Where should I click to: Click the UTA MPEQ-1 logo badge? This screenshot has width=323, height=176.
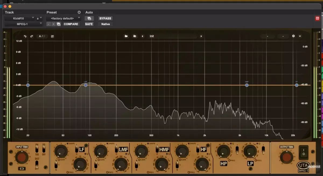304,167
